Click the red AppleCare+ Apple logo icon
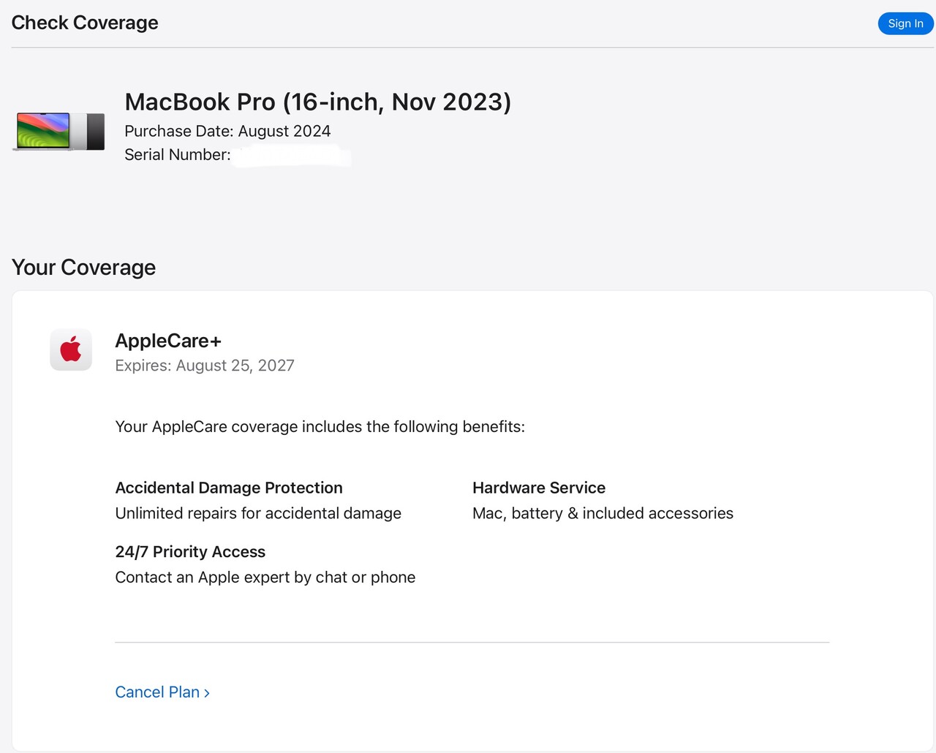This screenshot has height=753, width=936. tap(71, 349)
